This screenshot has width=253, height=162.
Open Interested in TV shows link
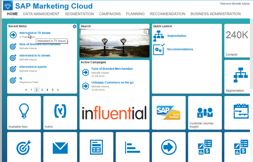pyautogui.click(x=35, y=33)
